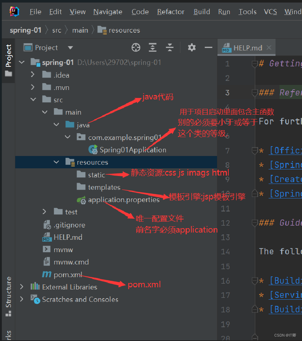Click the Spring01Application class icon
The height and width of the screenshot is (341, 302).
(x=93, y=149)
